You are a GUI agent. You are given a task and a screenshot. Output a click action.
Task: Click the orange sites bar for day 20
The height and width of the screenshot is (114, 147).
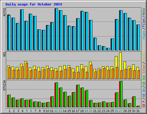(91, 72)
